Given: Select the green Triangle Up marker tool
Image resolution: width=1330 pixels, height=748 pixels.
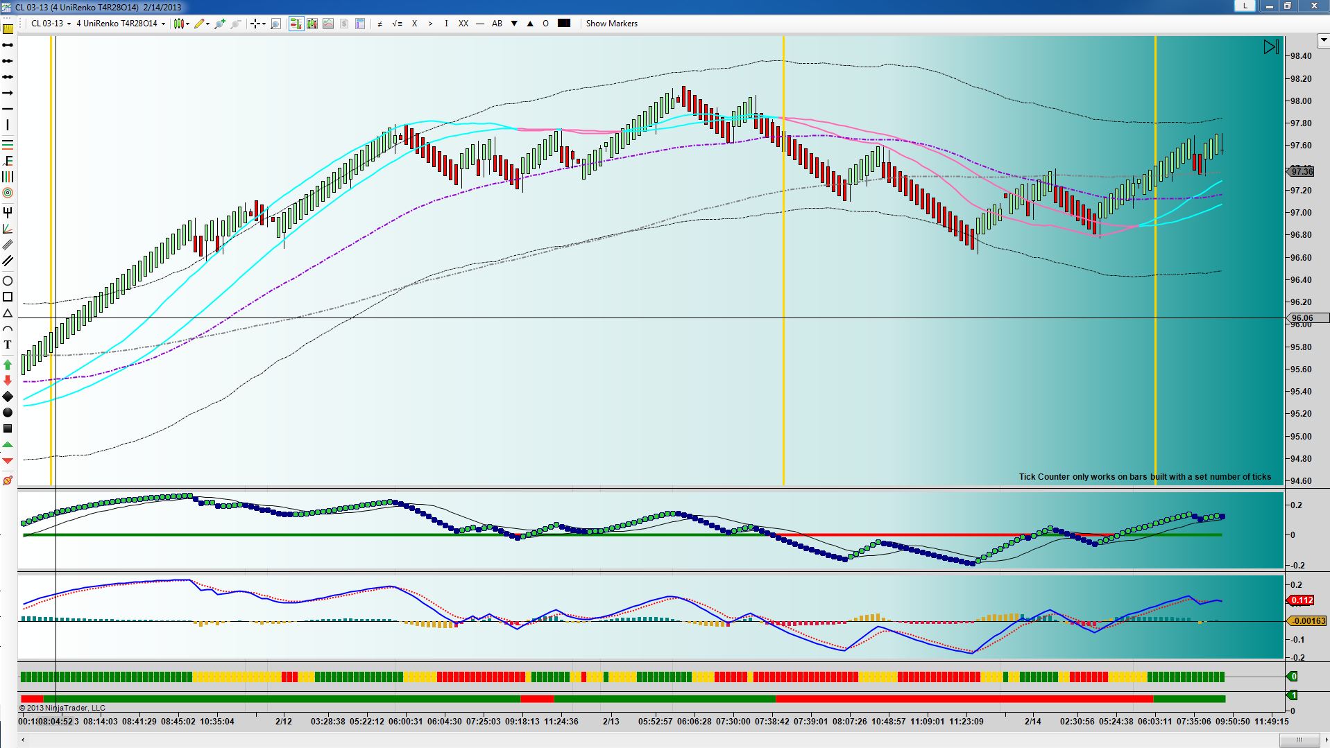Looking at the screenshot, I should 8,444.
